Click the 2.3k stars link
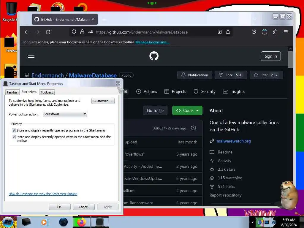The image size is (304, 228). [227, 169]
